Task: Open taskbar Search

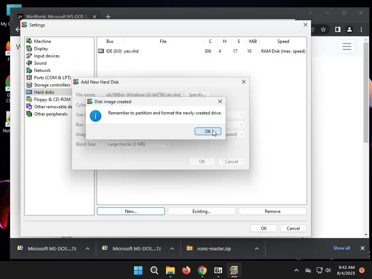Action: click(154, 270)
